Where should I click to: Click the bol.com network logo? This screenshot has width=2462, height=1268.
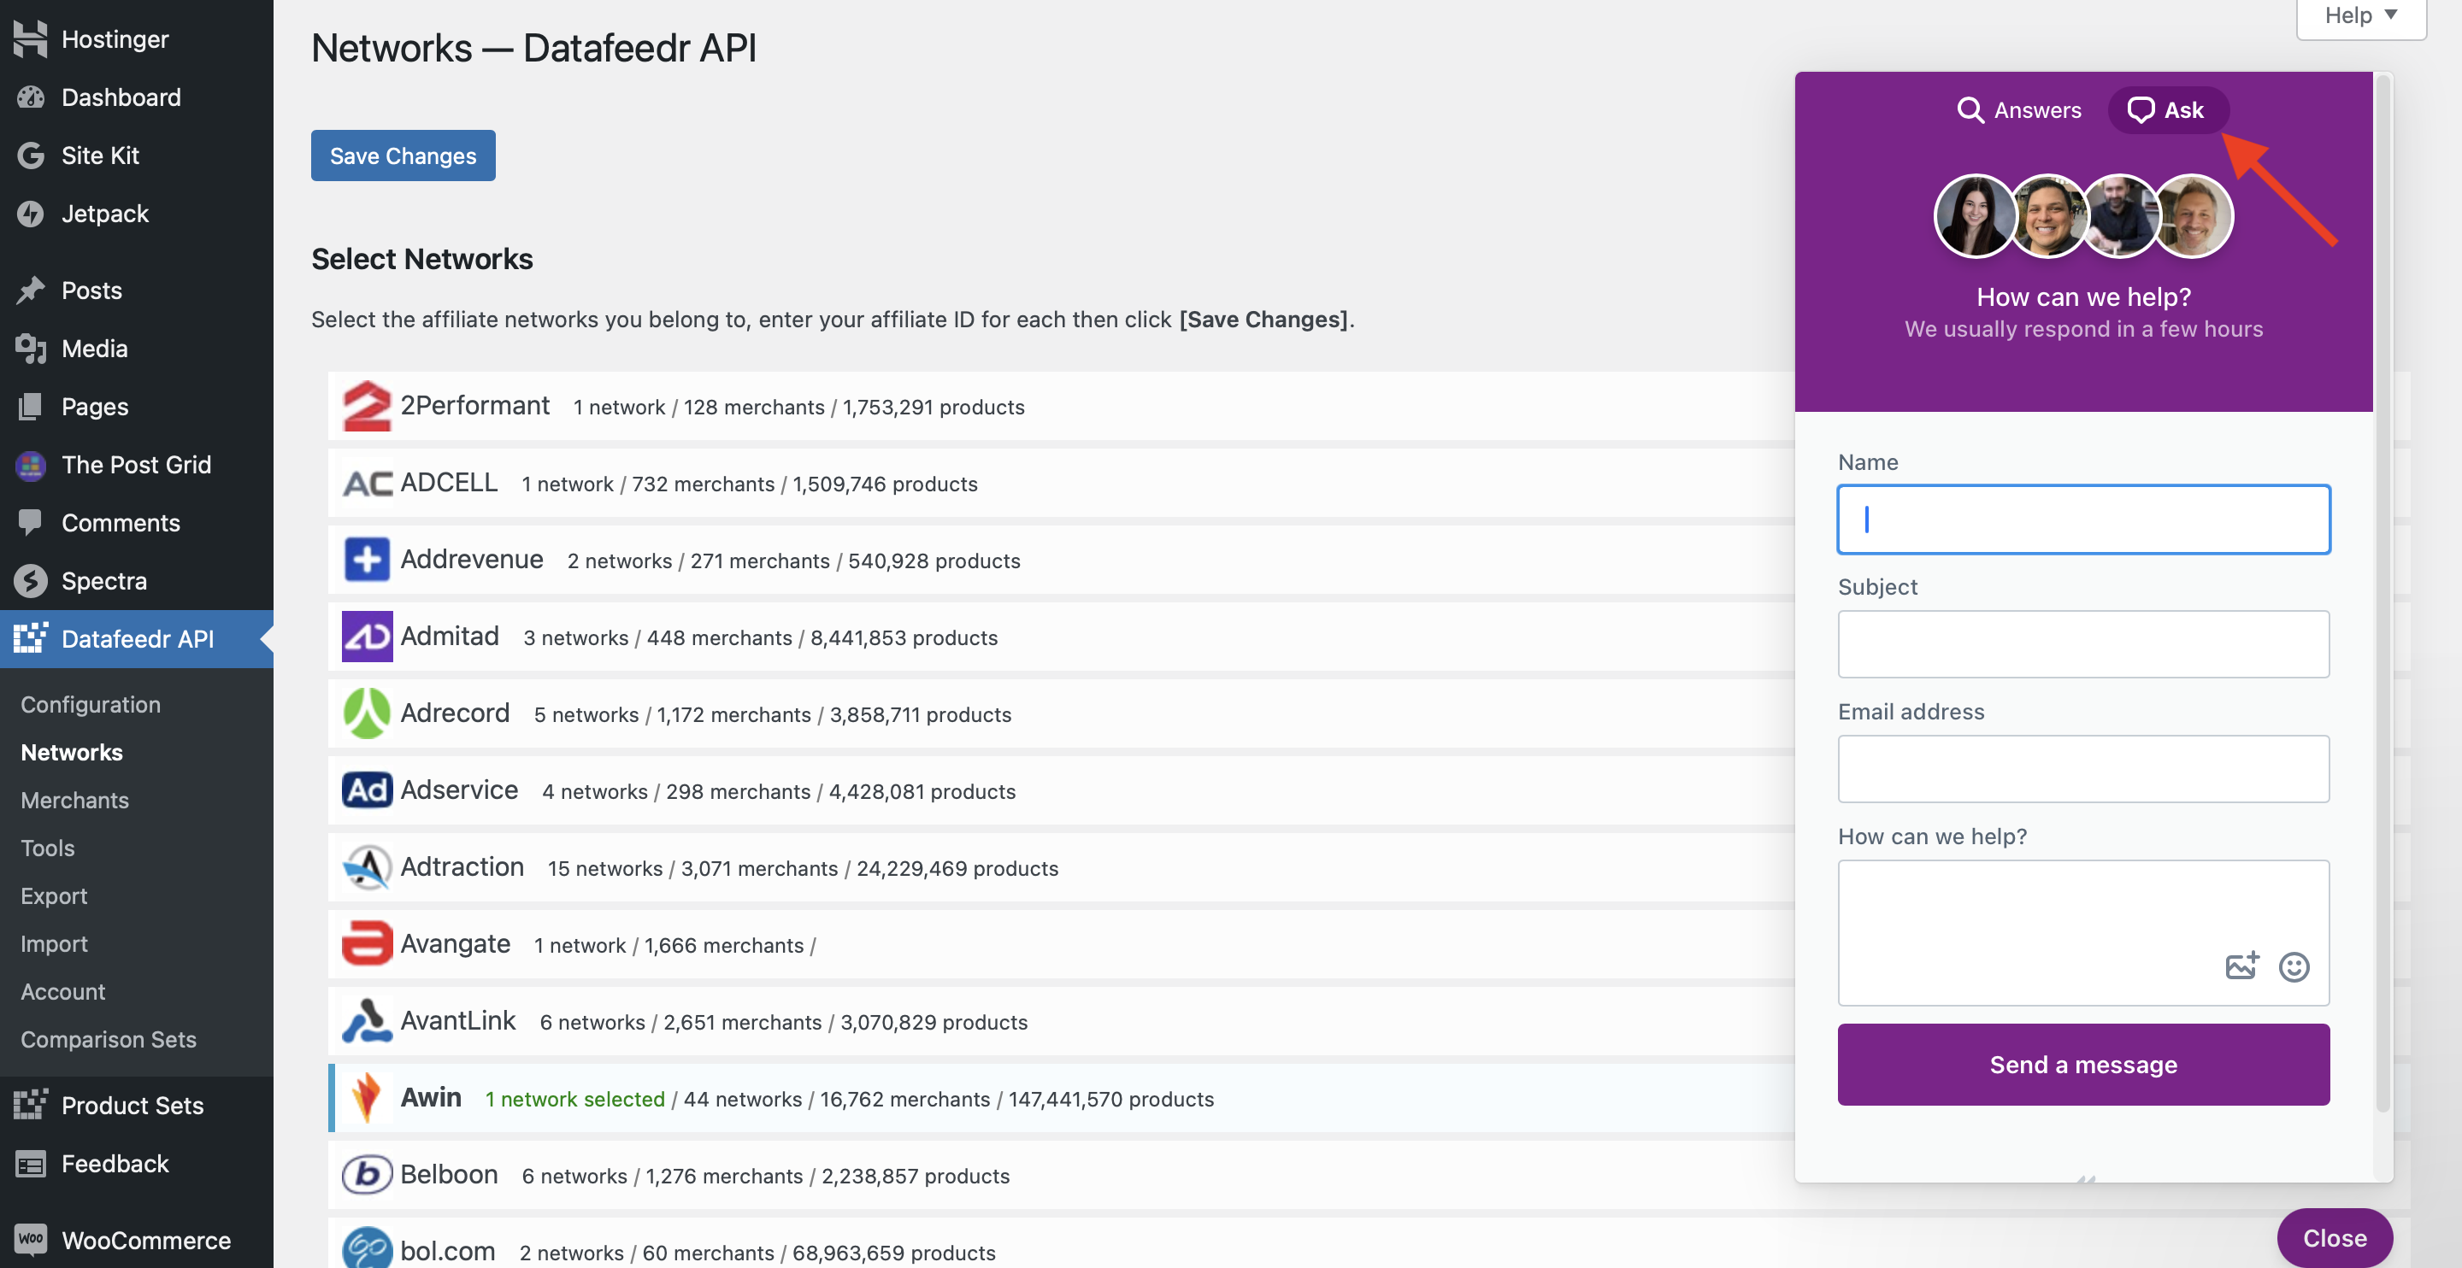pos(367,1249)
